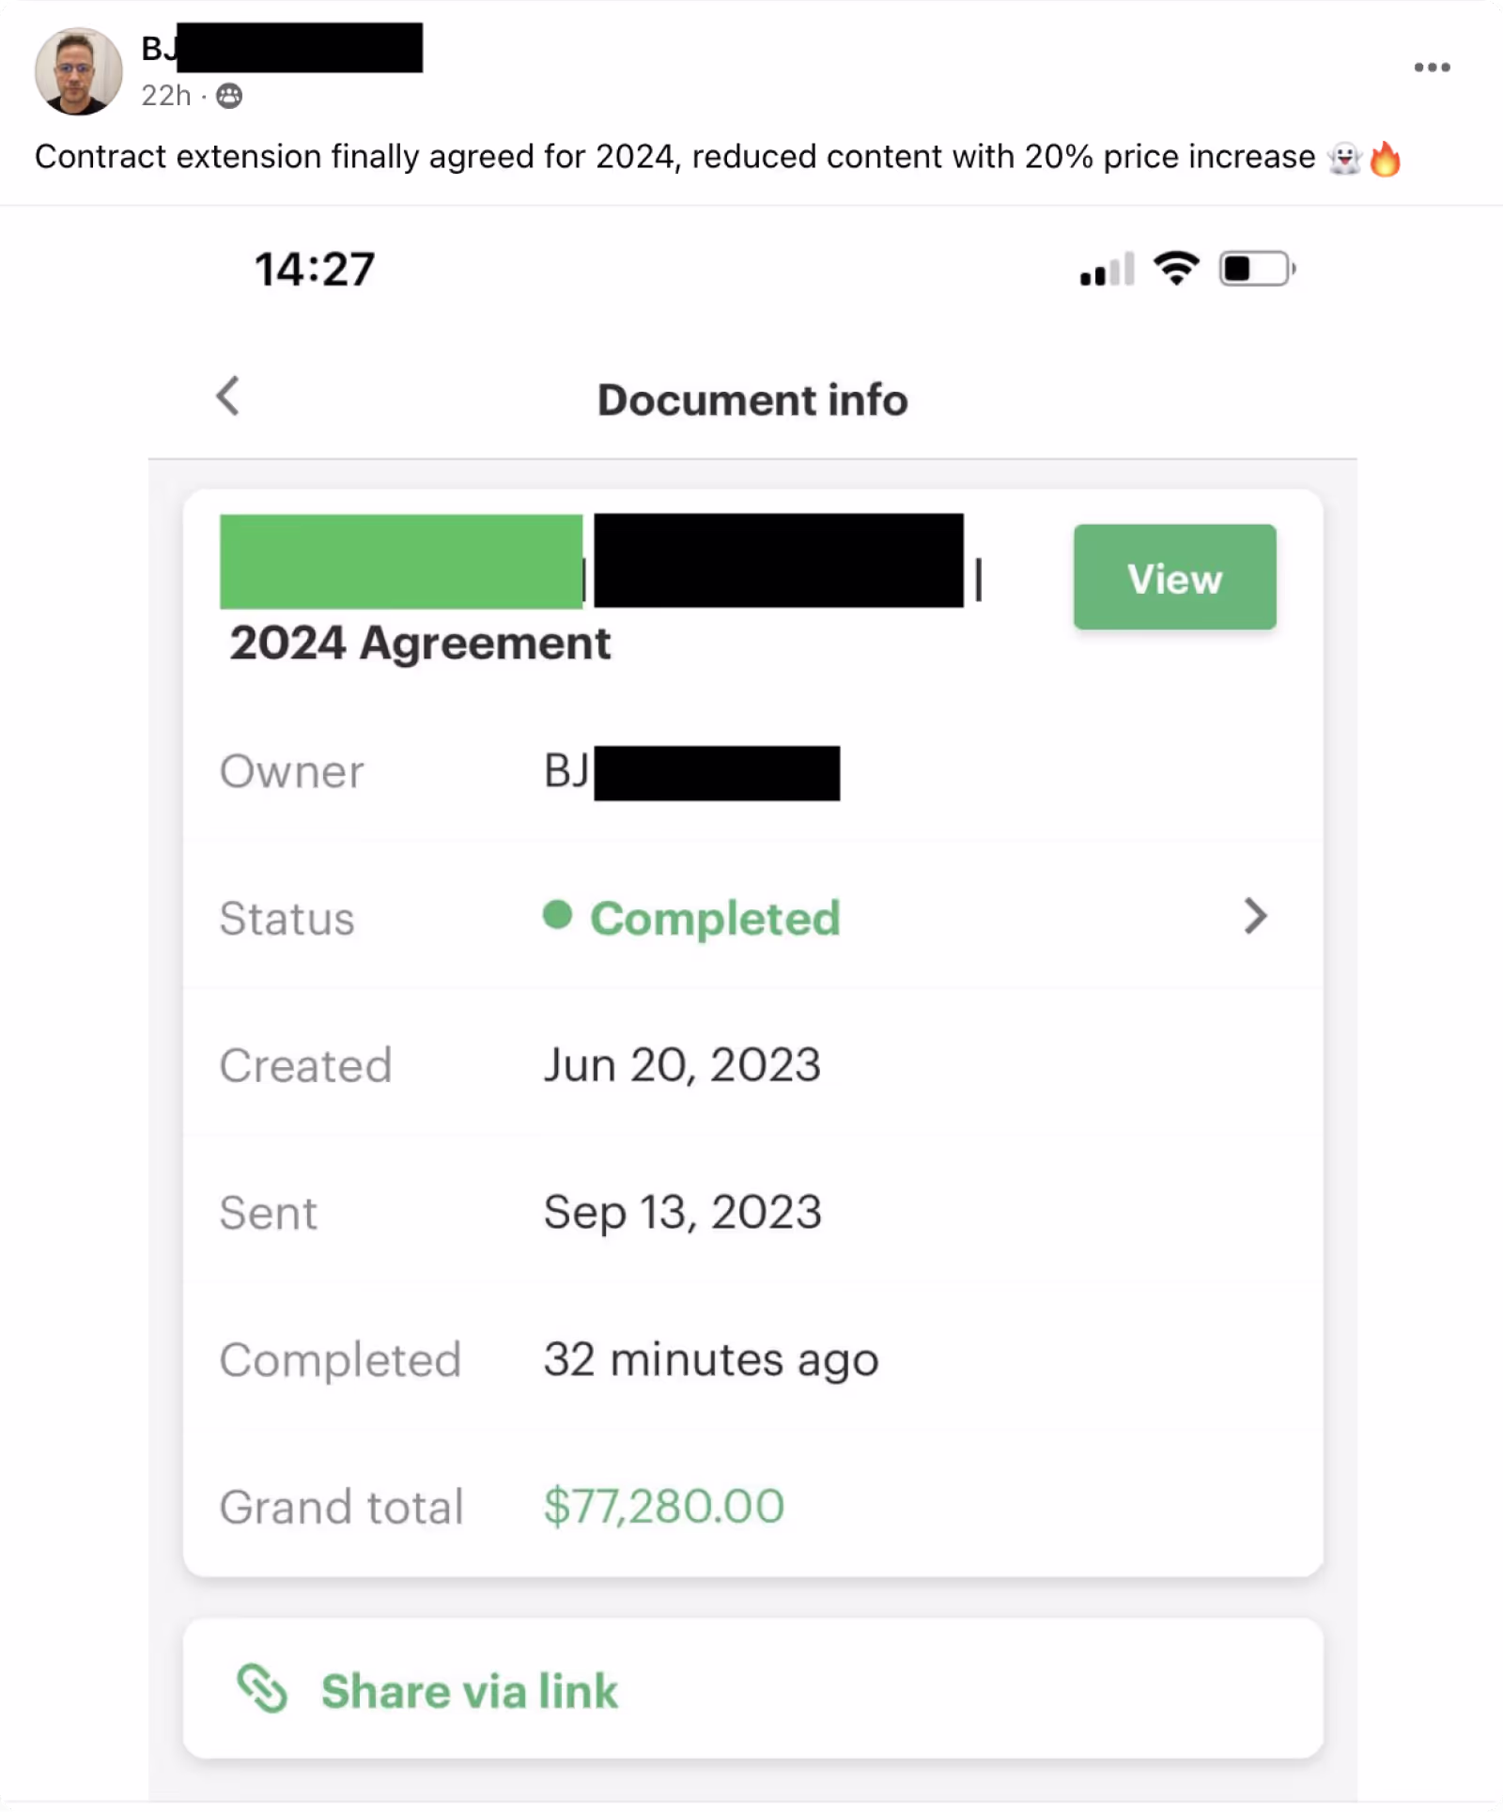1503x1812 pixels.
Task: Click the battery indicator icon
Action: pyautogui.click(x=1254, y=270)
